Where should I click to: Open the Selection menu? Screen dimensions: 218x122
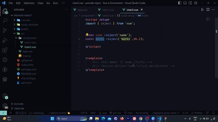pos(29,3)
